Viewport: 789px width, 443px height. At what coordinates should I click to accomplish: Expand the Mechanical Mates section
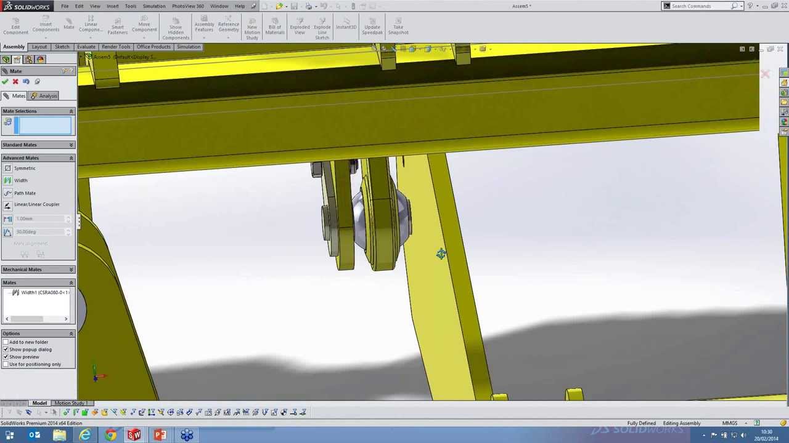click(71, 269)
